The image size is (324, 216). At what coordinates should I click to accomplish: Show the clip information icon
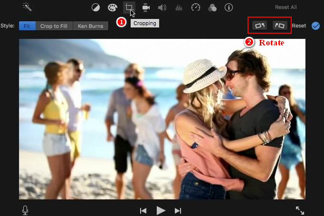(229, 8)
